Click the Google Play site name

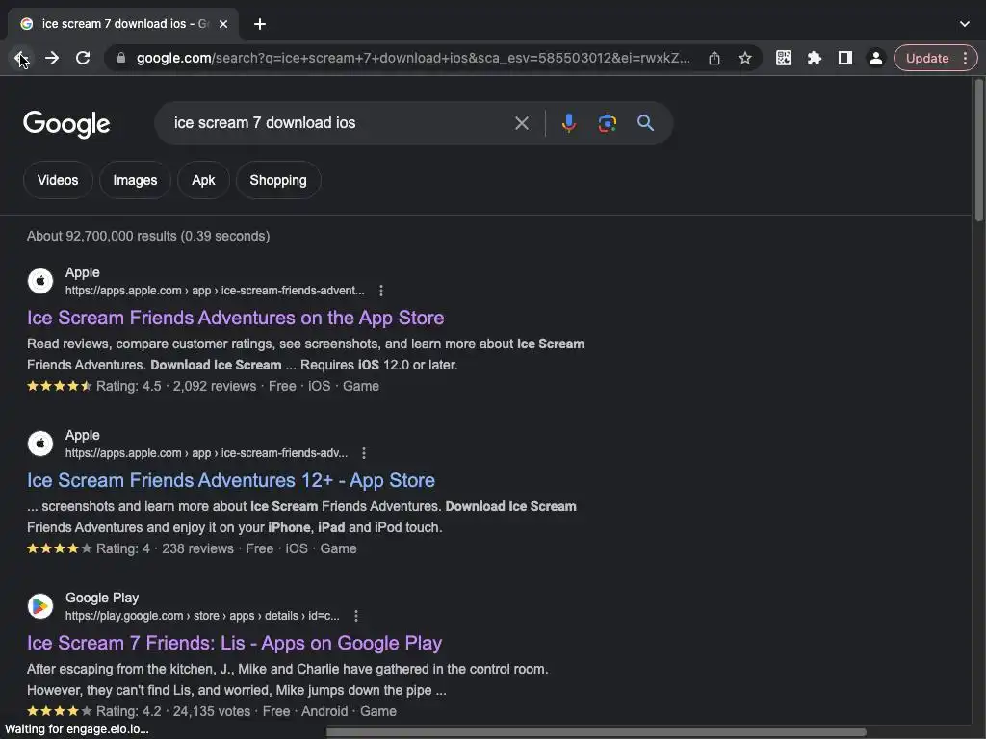click(102, 599)
